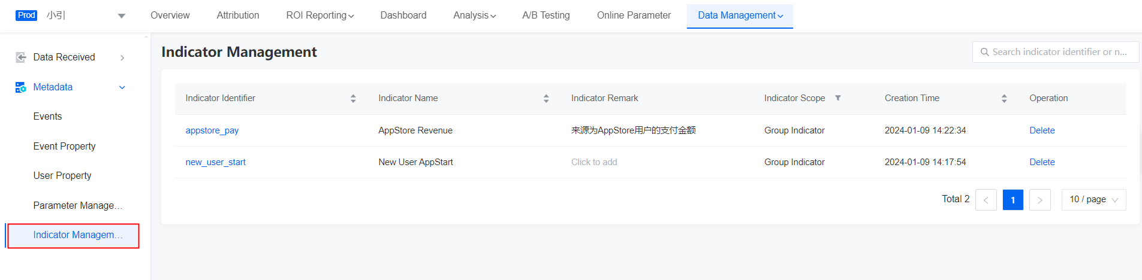Expand the ROI Reporting menu
The image size is (1142, 280).
pyautogui.click(x=320, y=16)
